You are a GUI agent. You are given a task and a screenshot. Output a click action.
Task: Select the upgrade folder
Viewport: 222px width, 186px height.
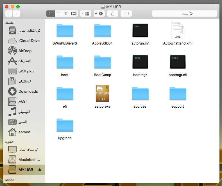65,125
